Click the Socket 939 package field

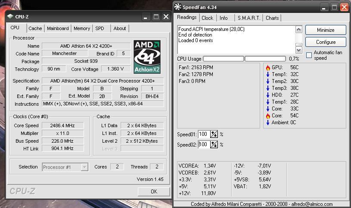86,61
